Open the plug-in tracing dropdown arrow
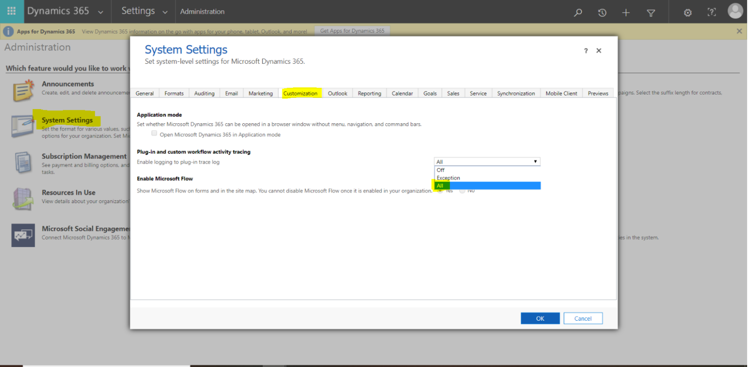749x367 pixels. pyautogui.click(x=535, y=161)
